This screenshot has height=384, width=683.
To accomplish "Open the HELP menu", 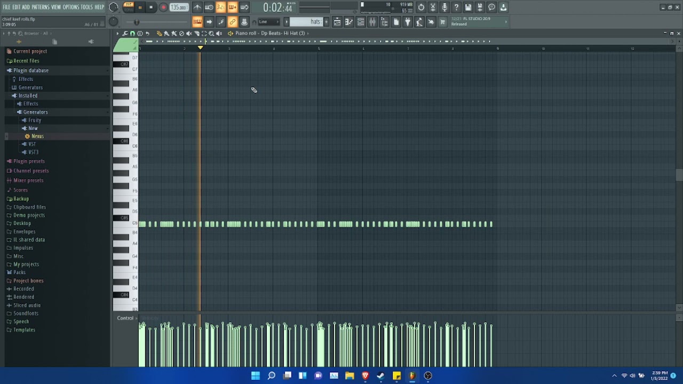I will click(x=99, y=7).
